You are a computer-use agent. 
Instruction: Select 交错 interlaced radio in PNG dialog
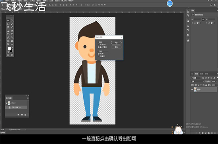click(x=99, y=56)
